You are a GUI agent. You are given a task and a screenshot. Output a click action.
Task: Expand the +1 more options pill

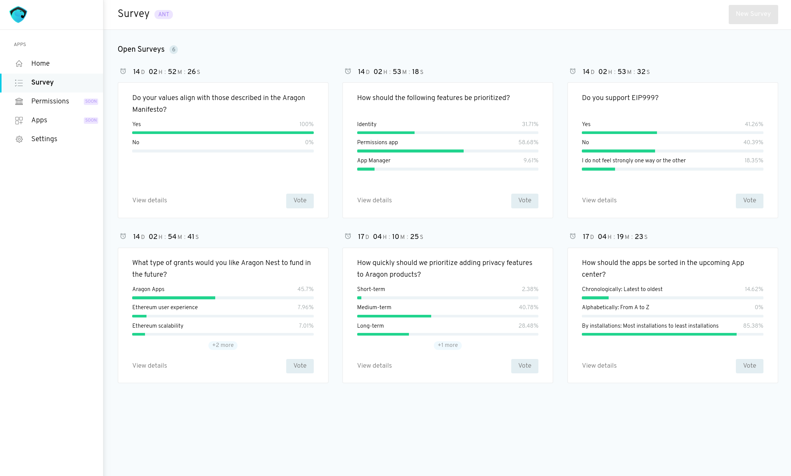pos(448,345)
